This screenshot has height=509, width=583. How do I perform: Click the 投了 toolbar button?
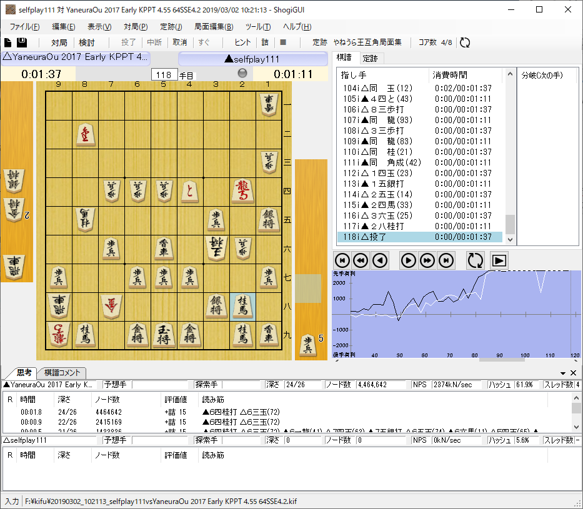tap(129, 42)
